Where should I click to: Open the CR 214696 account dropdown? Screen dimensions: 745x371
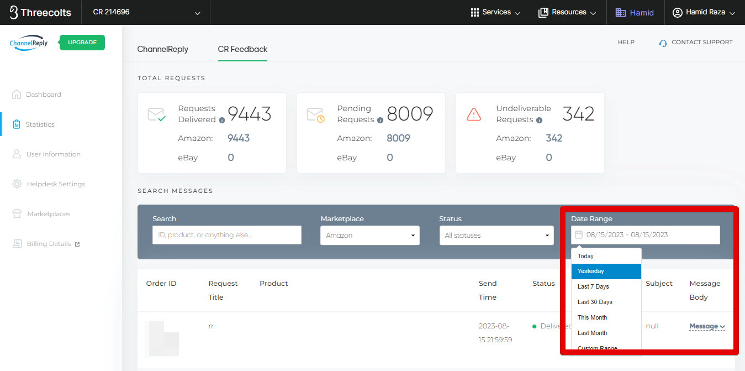click(146, 12)
